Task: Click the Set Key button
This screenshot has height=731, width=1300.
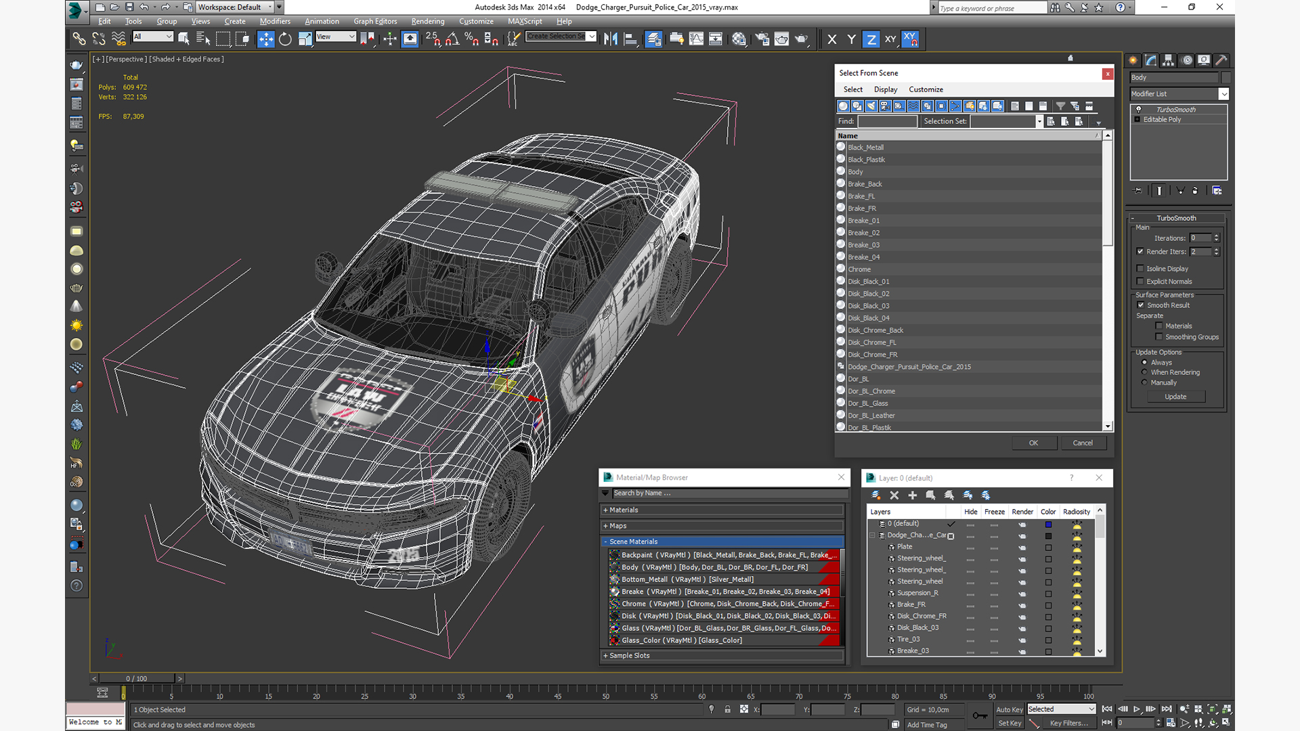Action: point(1009,724)
